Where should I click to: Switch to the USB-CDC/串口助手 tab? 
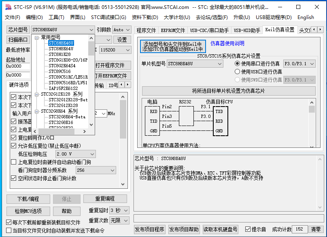[209, 30]
